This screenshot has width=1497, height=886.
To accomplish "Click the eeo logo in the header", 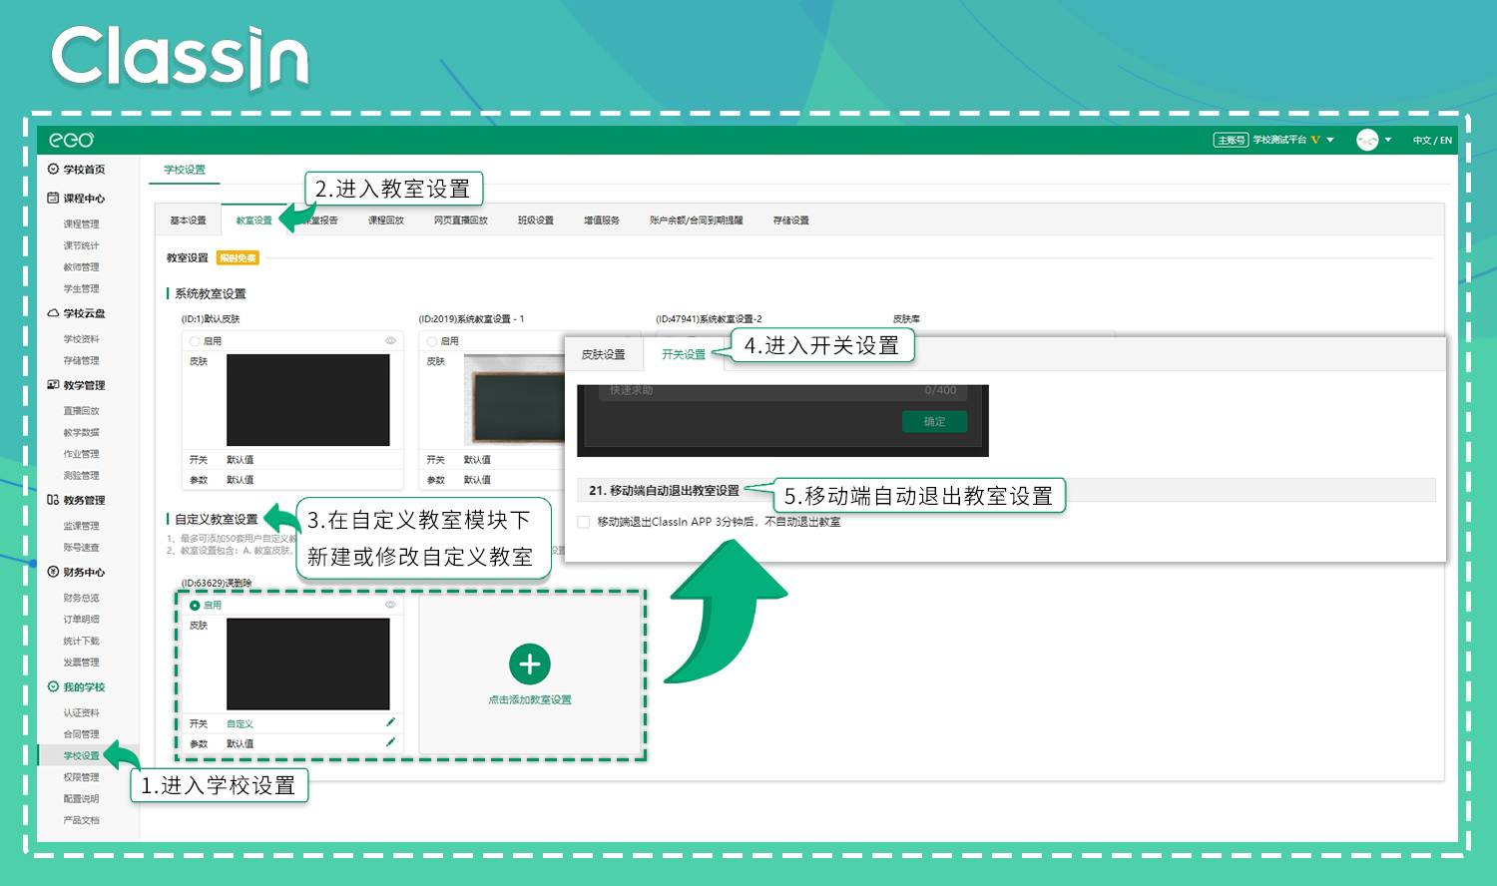I will [x=71, y=140].
